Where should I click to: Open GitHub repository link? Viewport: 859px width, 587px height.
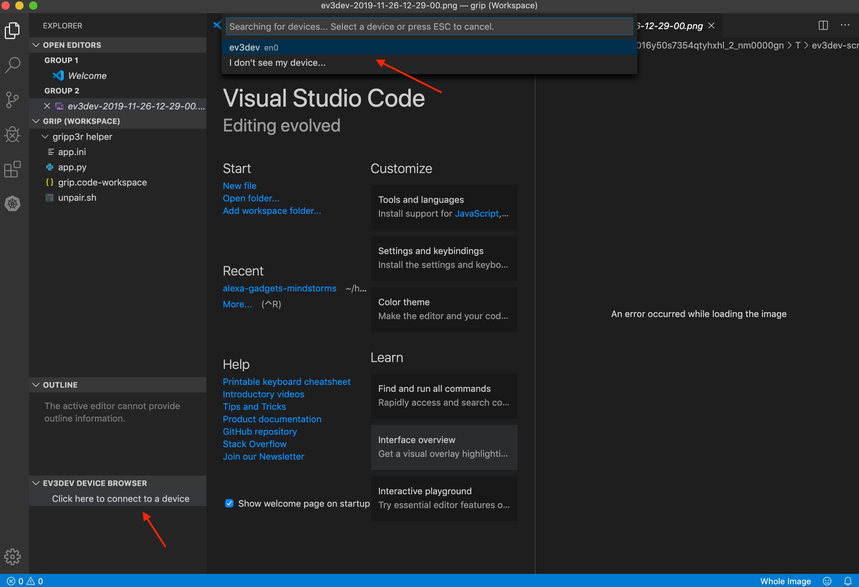coord(260,432)
